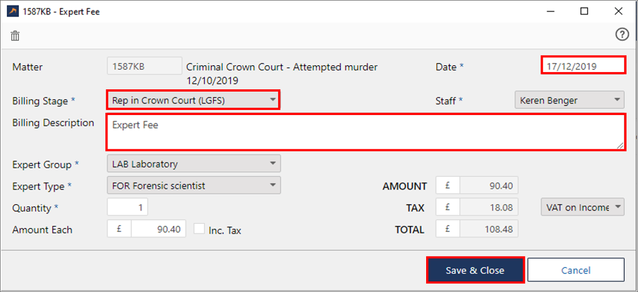Image resolution: width=638 pixels, height=292 pixels.
Task: Click the Cancel button
Action: (575, 270)
